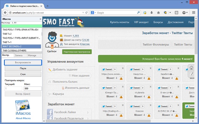Open the About iMacros link

(x=23, y=118)
